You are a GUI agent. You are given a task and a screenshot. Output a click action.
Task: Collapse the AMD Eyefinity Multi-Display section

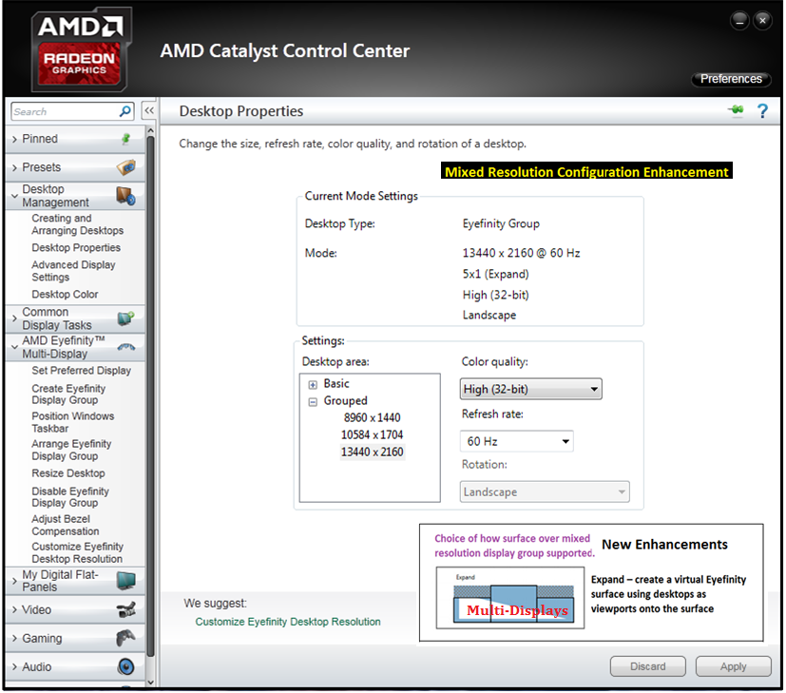click(x=14, y=347)
